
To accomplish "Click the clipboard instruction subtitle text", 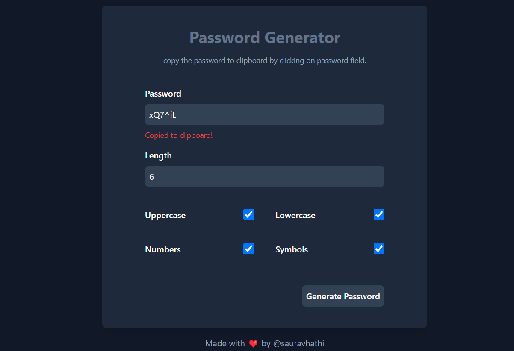I will click(x=265, y=61).
